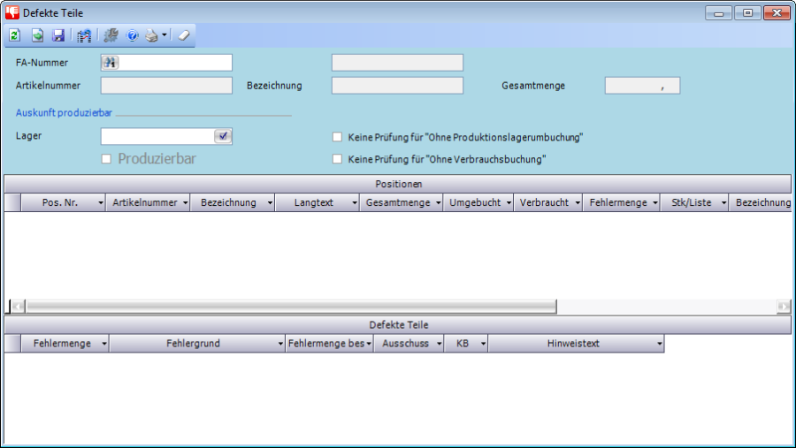
Task: Open the Lager dropdown
Action: tap(223, 136)
